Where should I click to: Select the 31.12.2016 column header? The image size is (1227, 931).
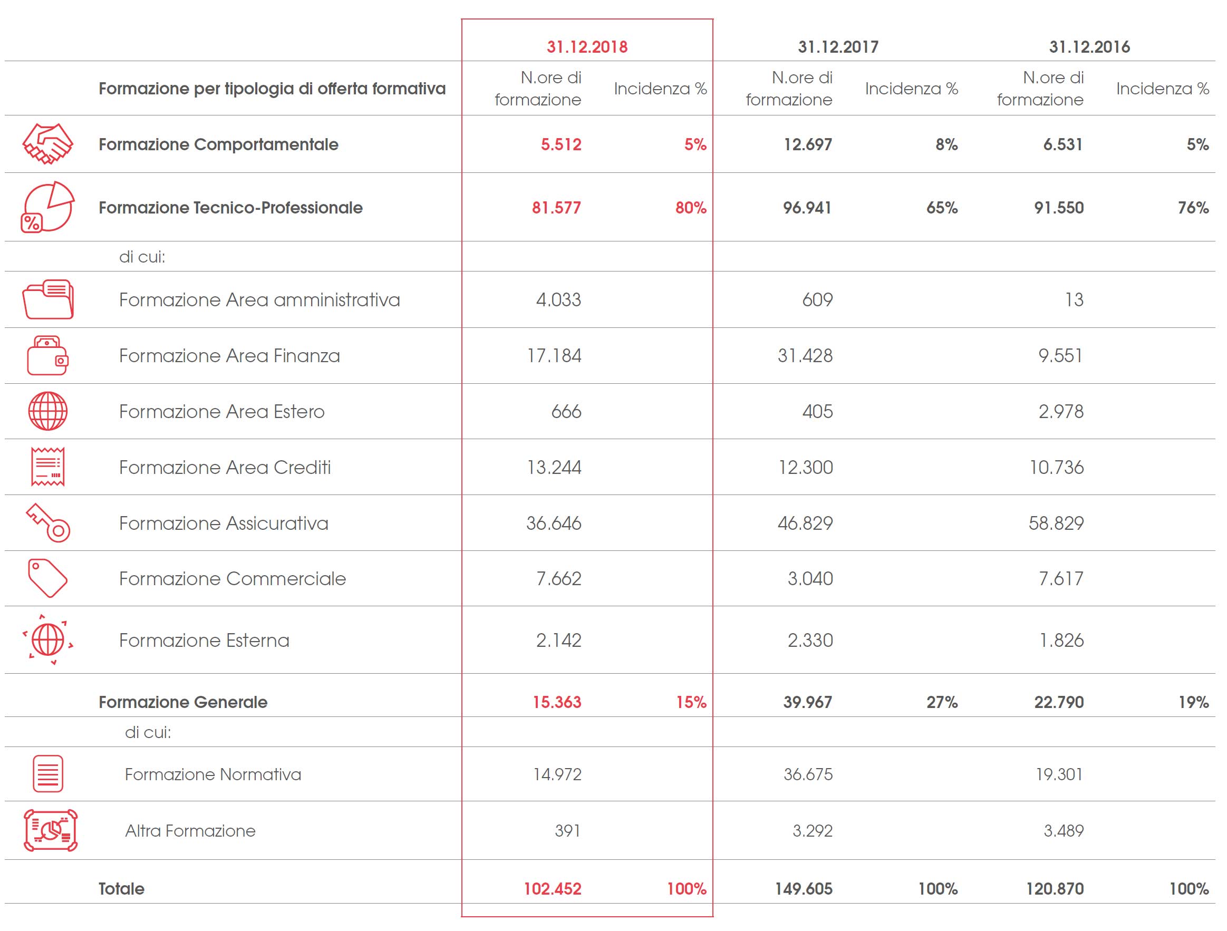[x=1089, y=46]
